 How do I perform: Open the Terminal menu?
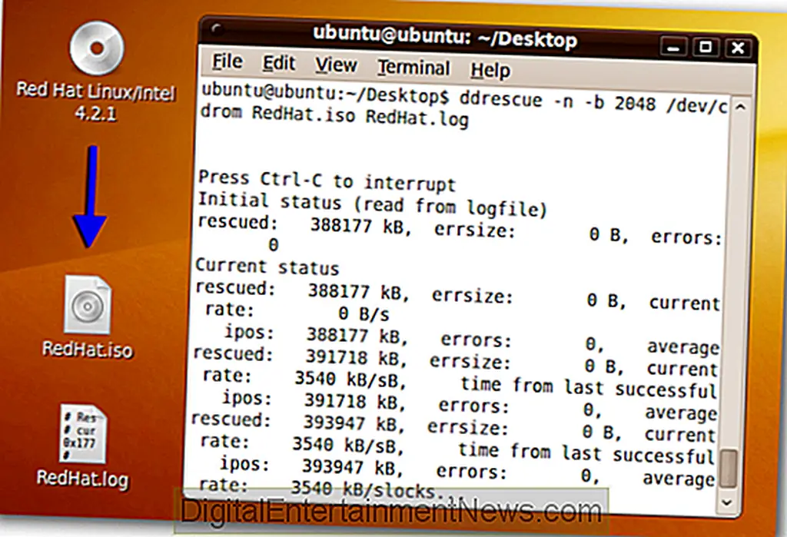(x=413, y=68)
